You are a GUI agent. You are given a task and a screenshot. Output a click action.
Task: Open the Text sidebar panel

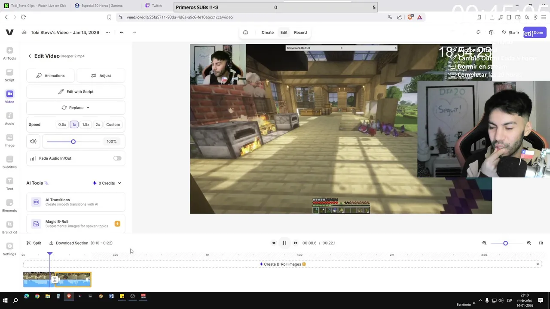[x=9, y=184]
